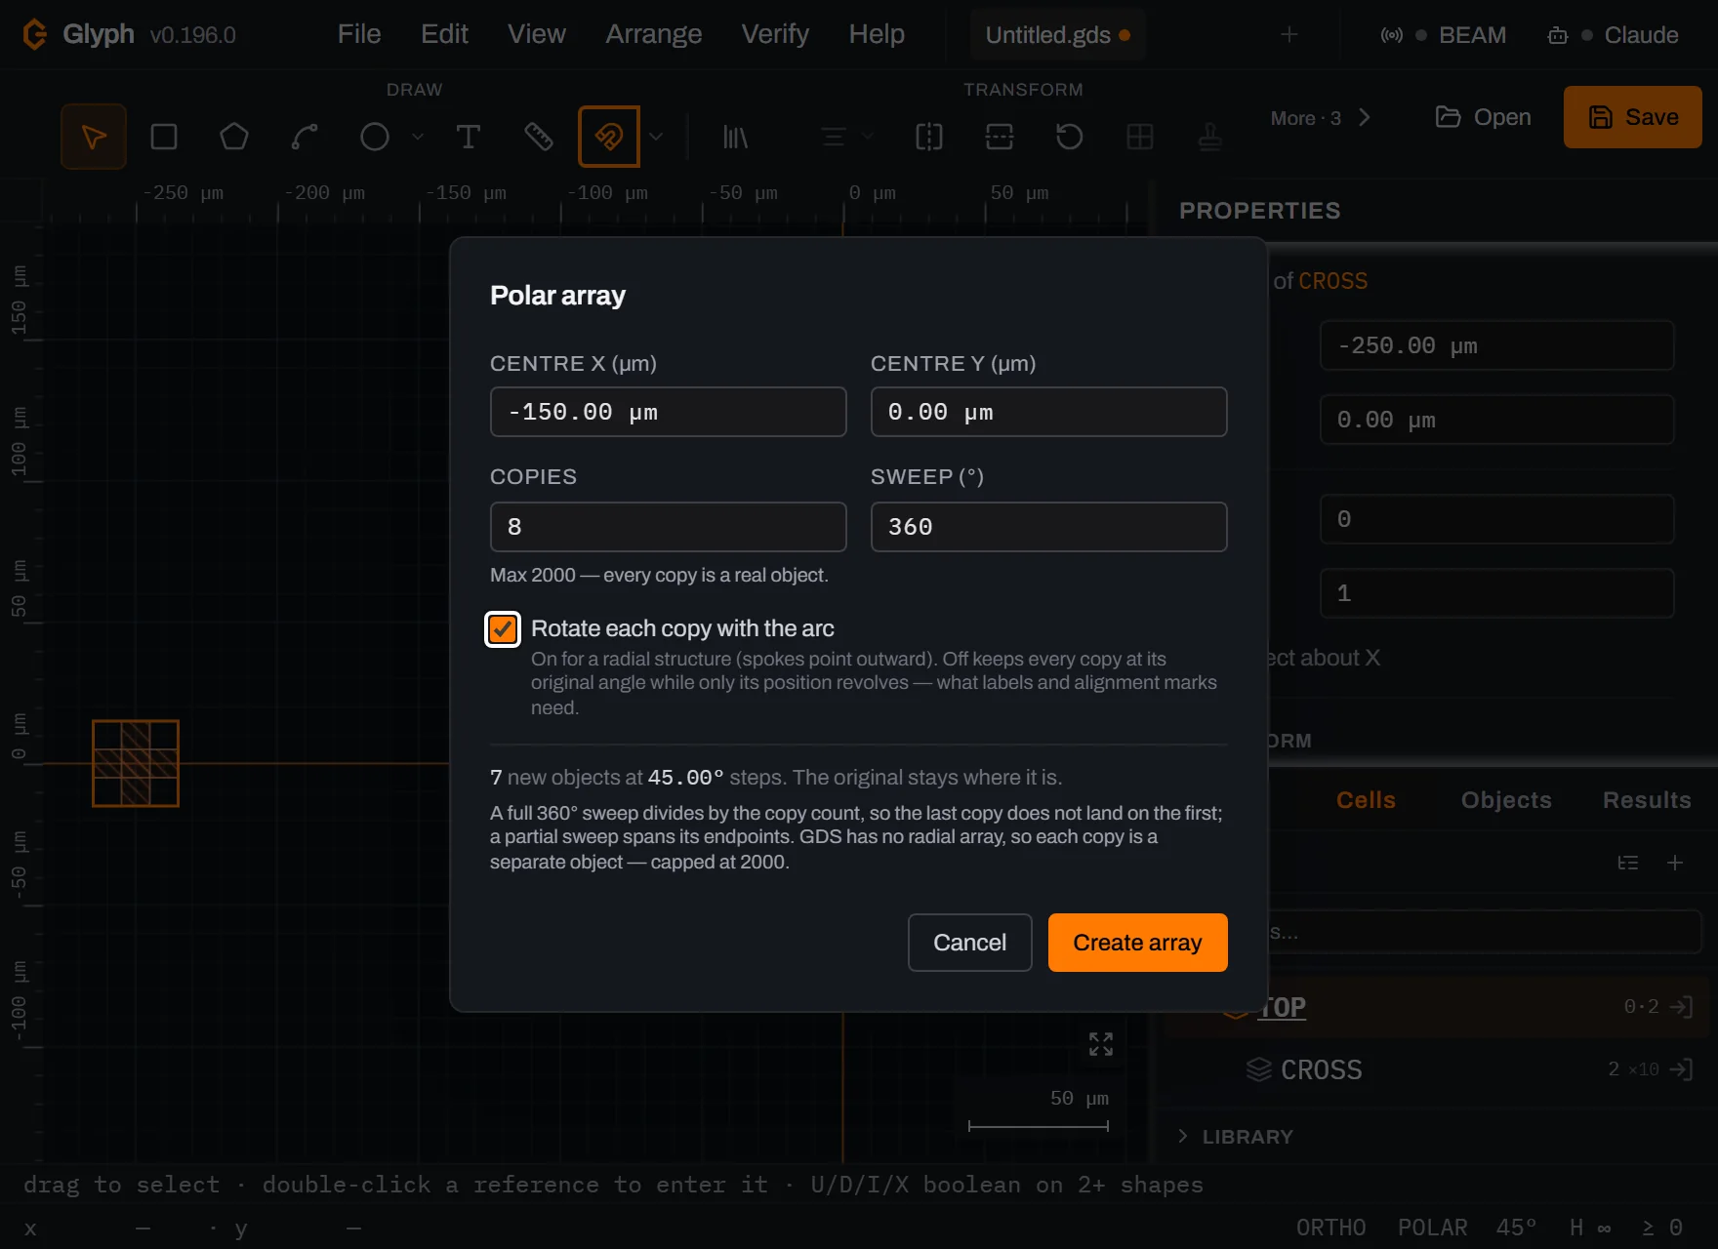This screenshot has height=1249, width=1718.
Task: Click the stamp transform icon
Action: coord(1210,137)
